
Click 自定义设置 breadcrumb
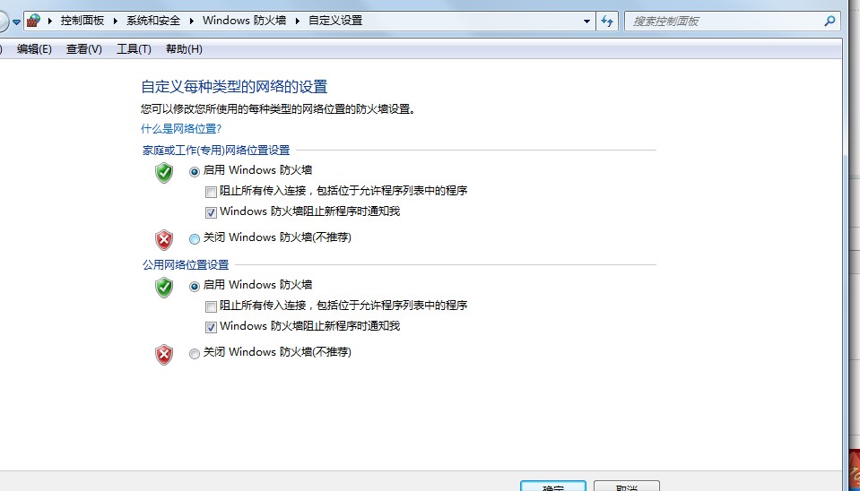point(335,21)
